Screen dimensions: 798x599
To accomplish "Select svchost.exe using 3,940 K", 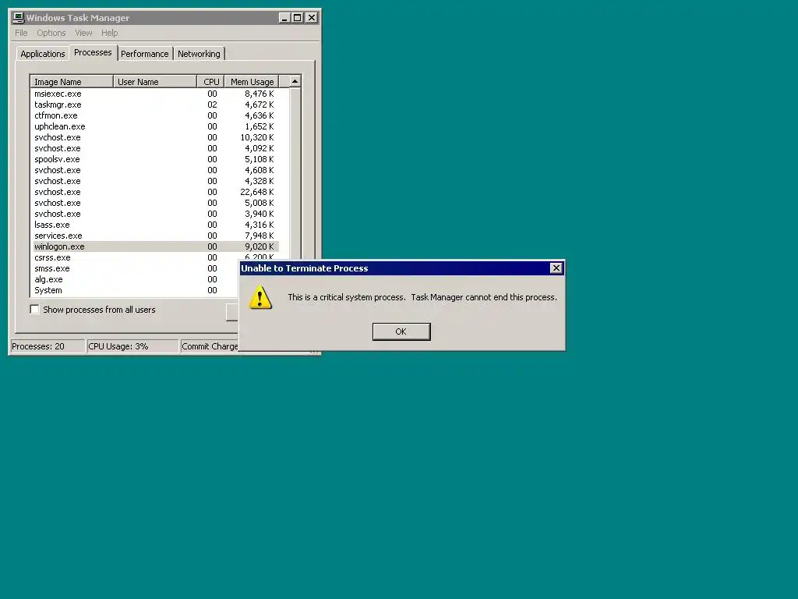I will tap(155, 214).
